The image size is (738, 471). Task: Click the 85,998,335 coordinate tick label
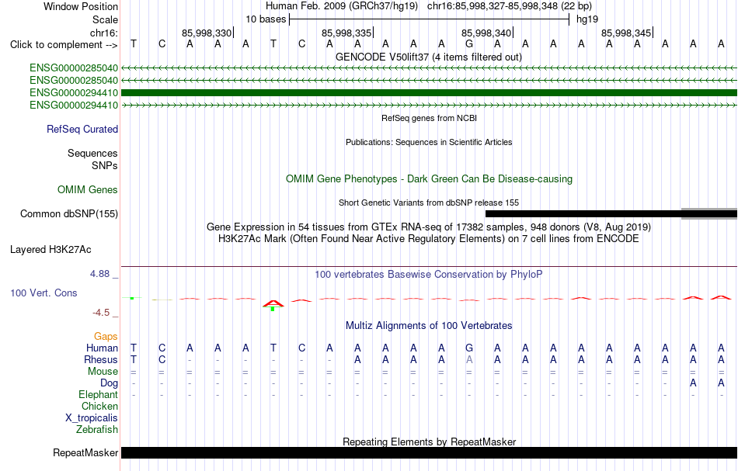coord(346,33)
